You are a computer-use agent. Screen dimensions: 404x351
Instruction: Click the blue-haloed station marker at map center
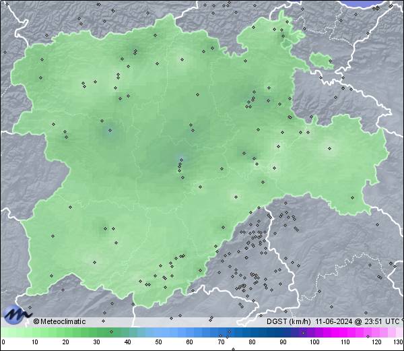point(180,160)
